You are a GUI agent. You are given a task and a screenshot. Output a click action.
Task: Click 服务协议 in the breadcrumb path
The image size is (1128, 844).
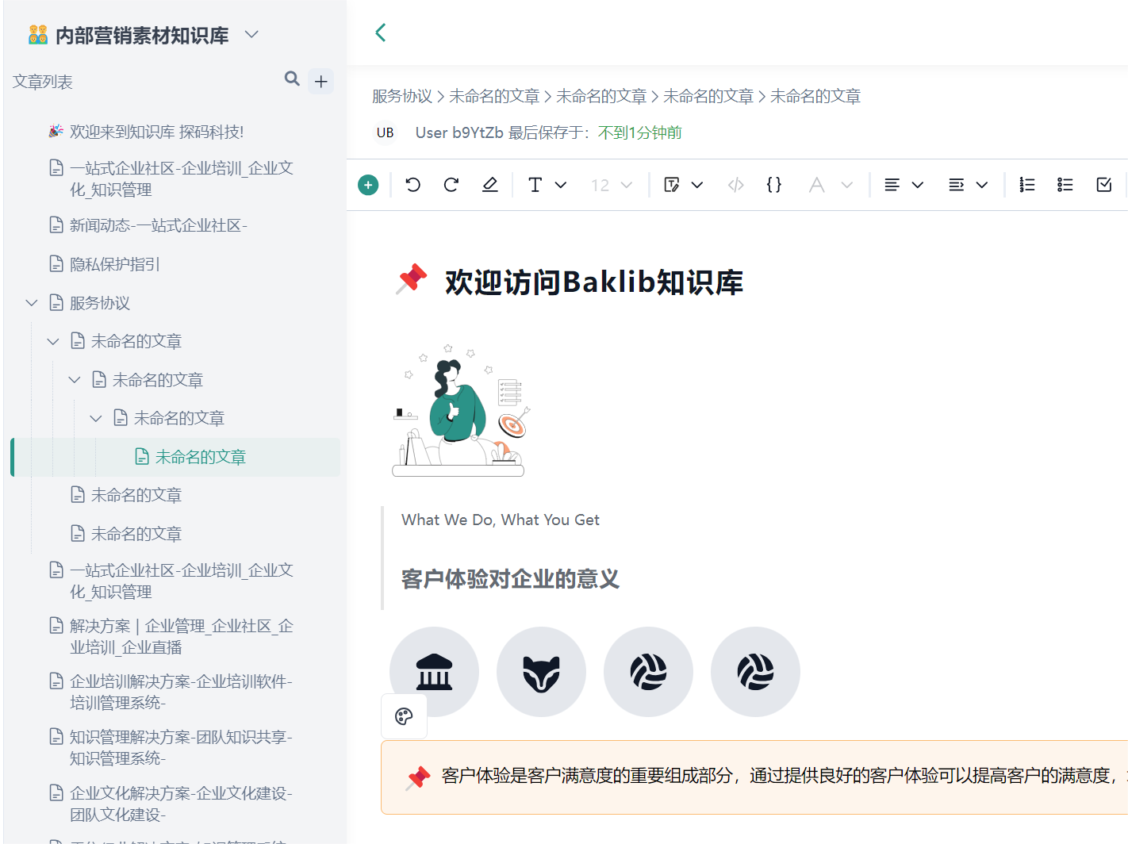coord(402,96)
